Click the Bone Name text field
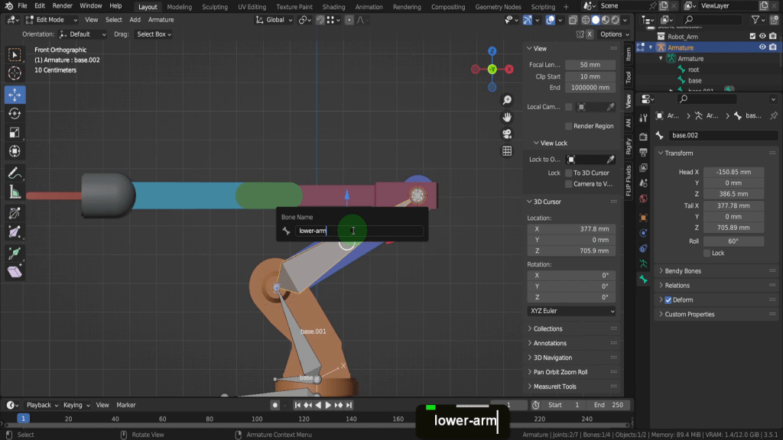This screenshot has width=783, height=440. click(359, 231)
